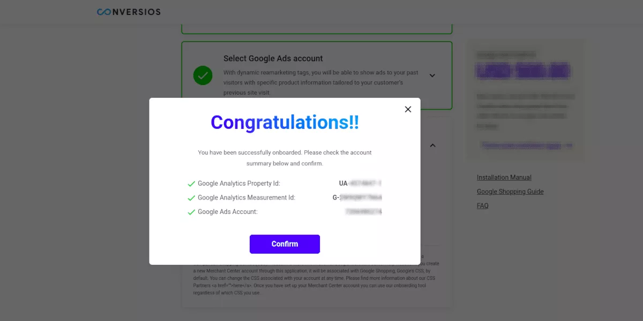Click the UA property id value
643x321 pixels.
click(x=360, y=183)
